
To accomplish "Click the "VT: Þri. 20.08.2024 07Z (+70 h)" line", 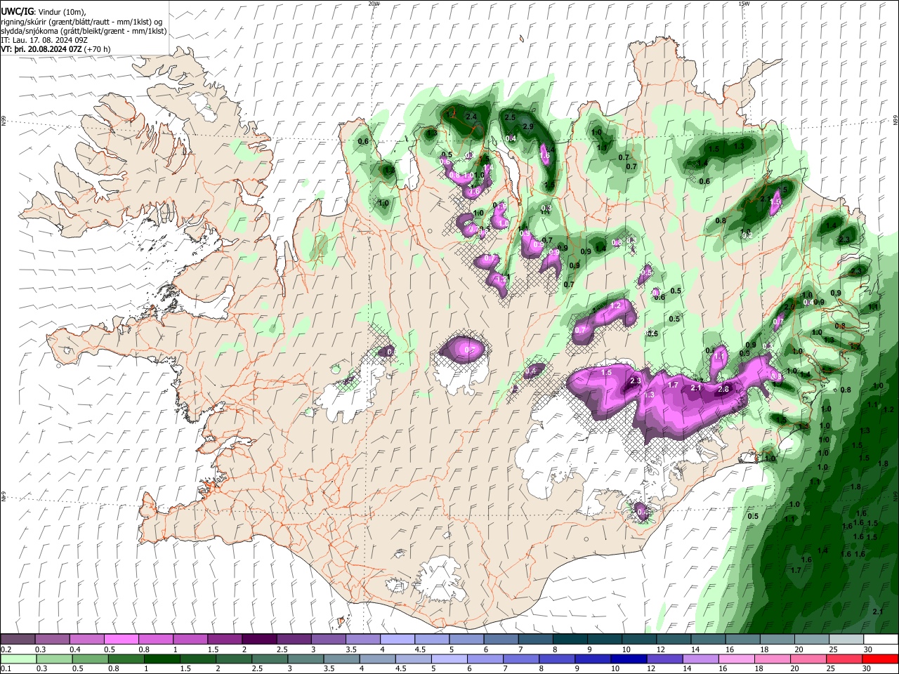I will [55, 49].
